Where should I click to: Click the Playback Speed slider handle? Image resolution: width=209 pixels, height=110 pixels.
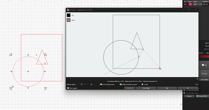pyautogui.click(x=81, y=84)
